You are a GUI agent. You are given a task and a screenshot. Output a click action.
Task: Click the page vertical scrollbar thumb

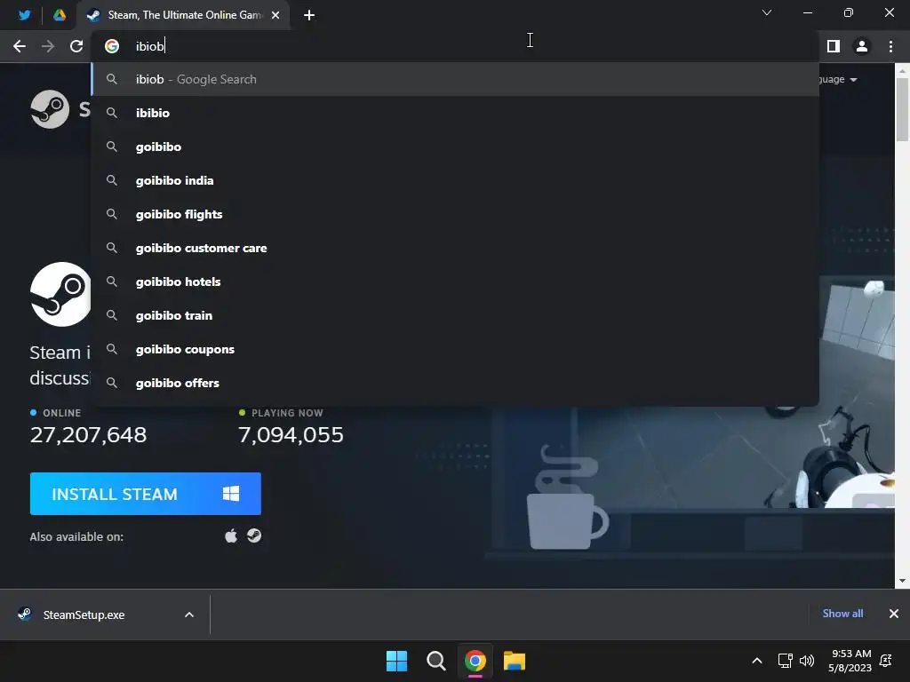tap(902, 109)
